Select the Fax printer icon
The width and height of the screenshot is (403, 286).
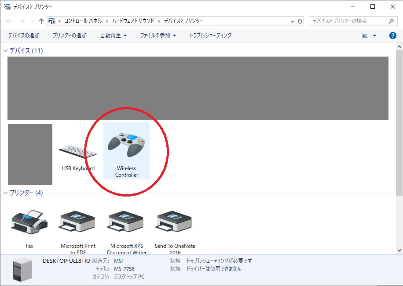click(29, 222)
